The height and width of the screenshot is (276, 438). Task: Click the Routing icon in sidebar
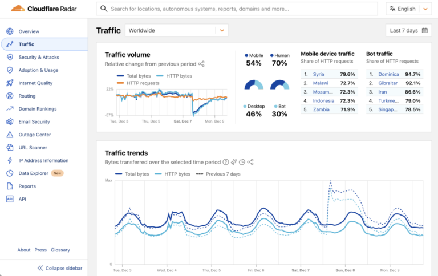10,96
